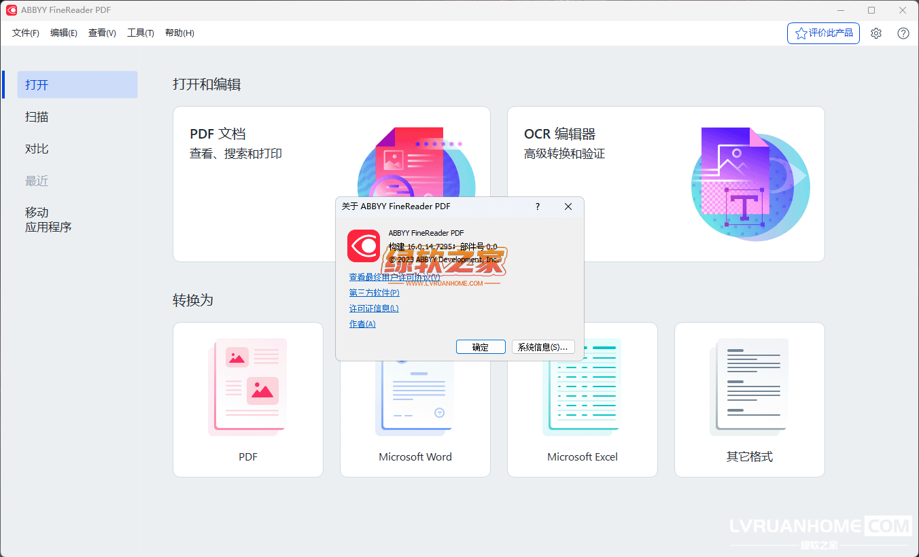Open the 许可证信息(L) link
This screenshot has height=557, width=919.
374,308
